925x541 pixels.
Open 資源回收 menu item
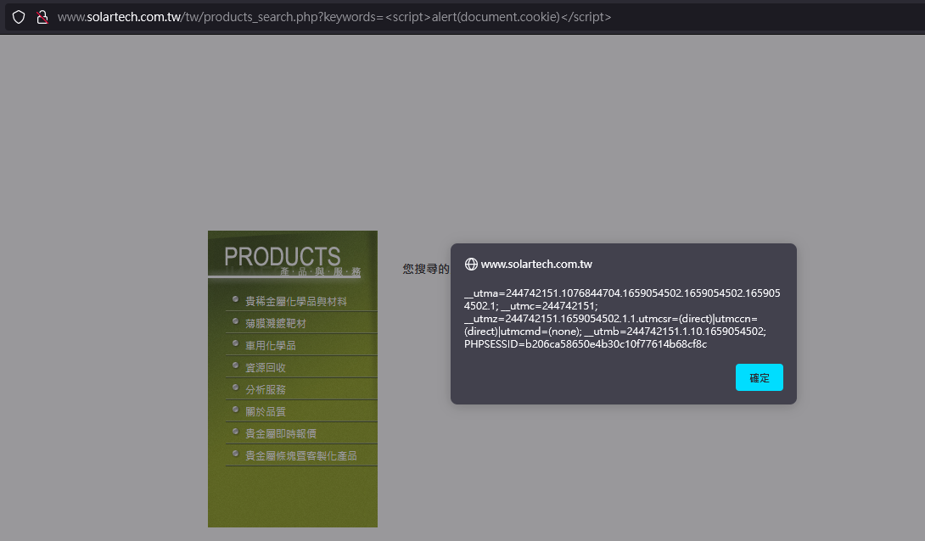pos(266,367)
